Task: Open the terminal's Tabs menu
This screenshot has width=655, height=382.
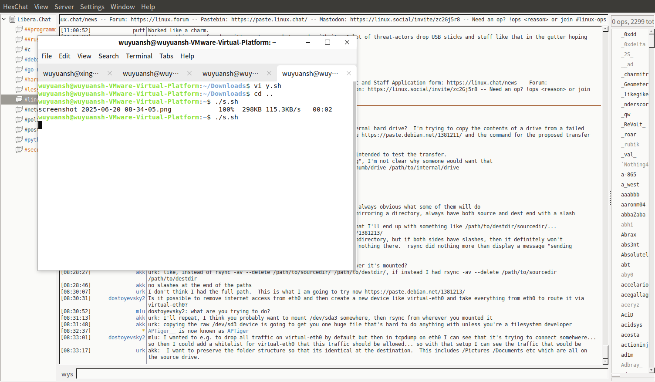Action: [166, 56]
